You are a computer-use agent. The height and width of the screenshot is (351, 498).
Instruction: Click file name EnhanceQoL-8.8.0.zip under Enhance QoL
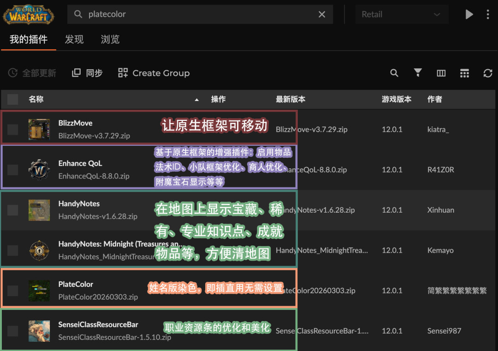pyautogui.click(x=94, y=176)
